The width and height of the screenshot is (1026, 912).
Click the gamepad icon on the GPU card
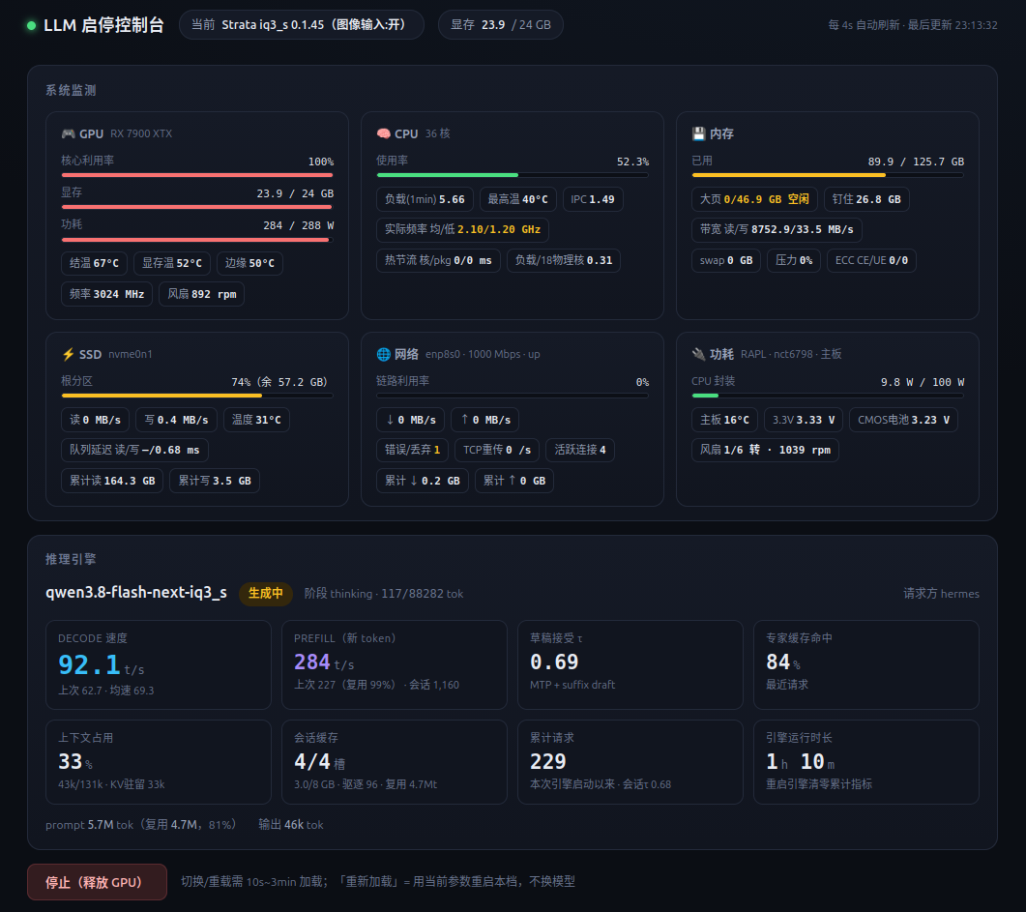click(68, 133)
